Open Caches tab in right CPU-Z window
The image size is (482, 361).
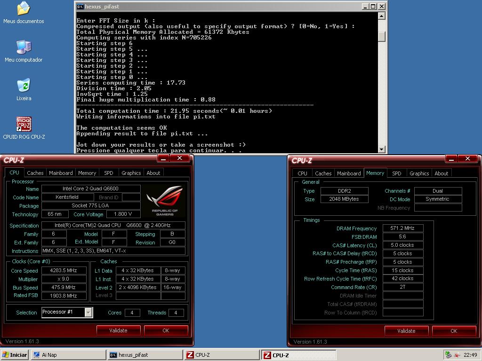[x=323, y=173]
